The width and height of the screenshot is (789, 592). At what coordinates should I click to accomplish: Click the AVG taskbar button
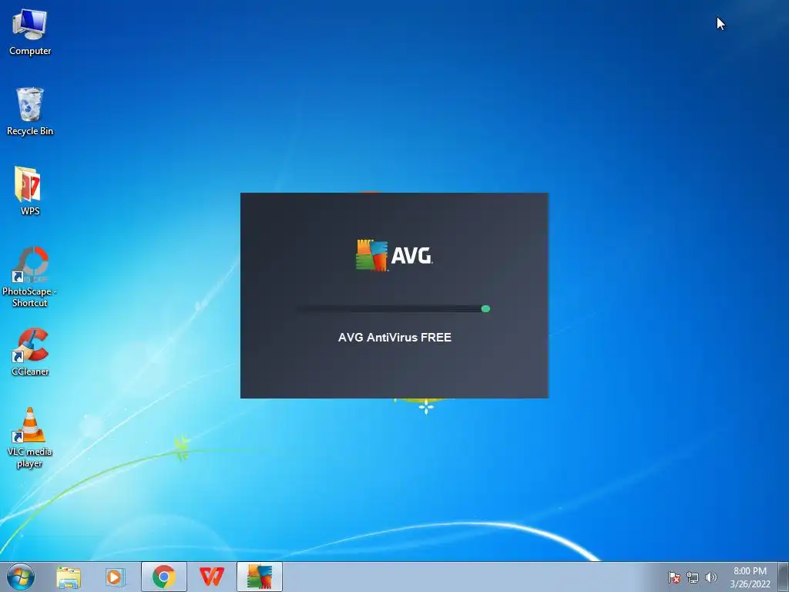[x=259, y=577]
